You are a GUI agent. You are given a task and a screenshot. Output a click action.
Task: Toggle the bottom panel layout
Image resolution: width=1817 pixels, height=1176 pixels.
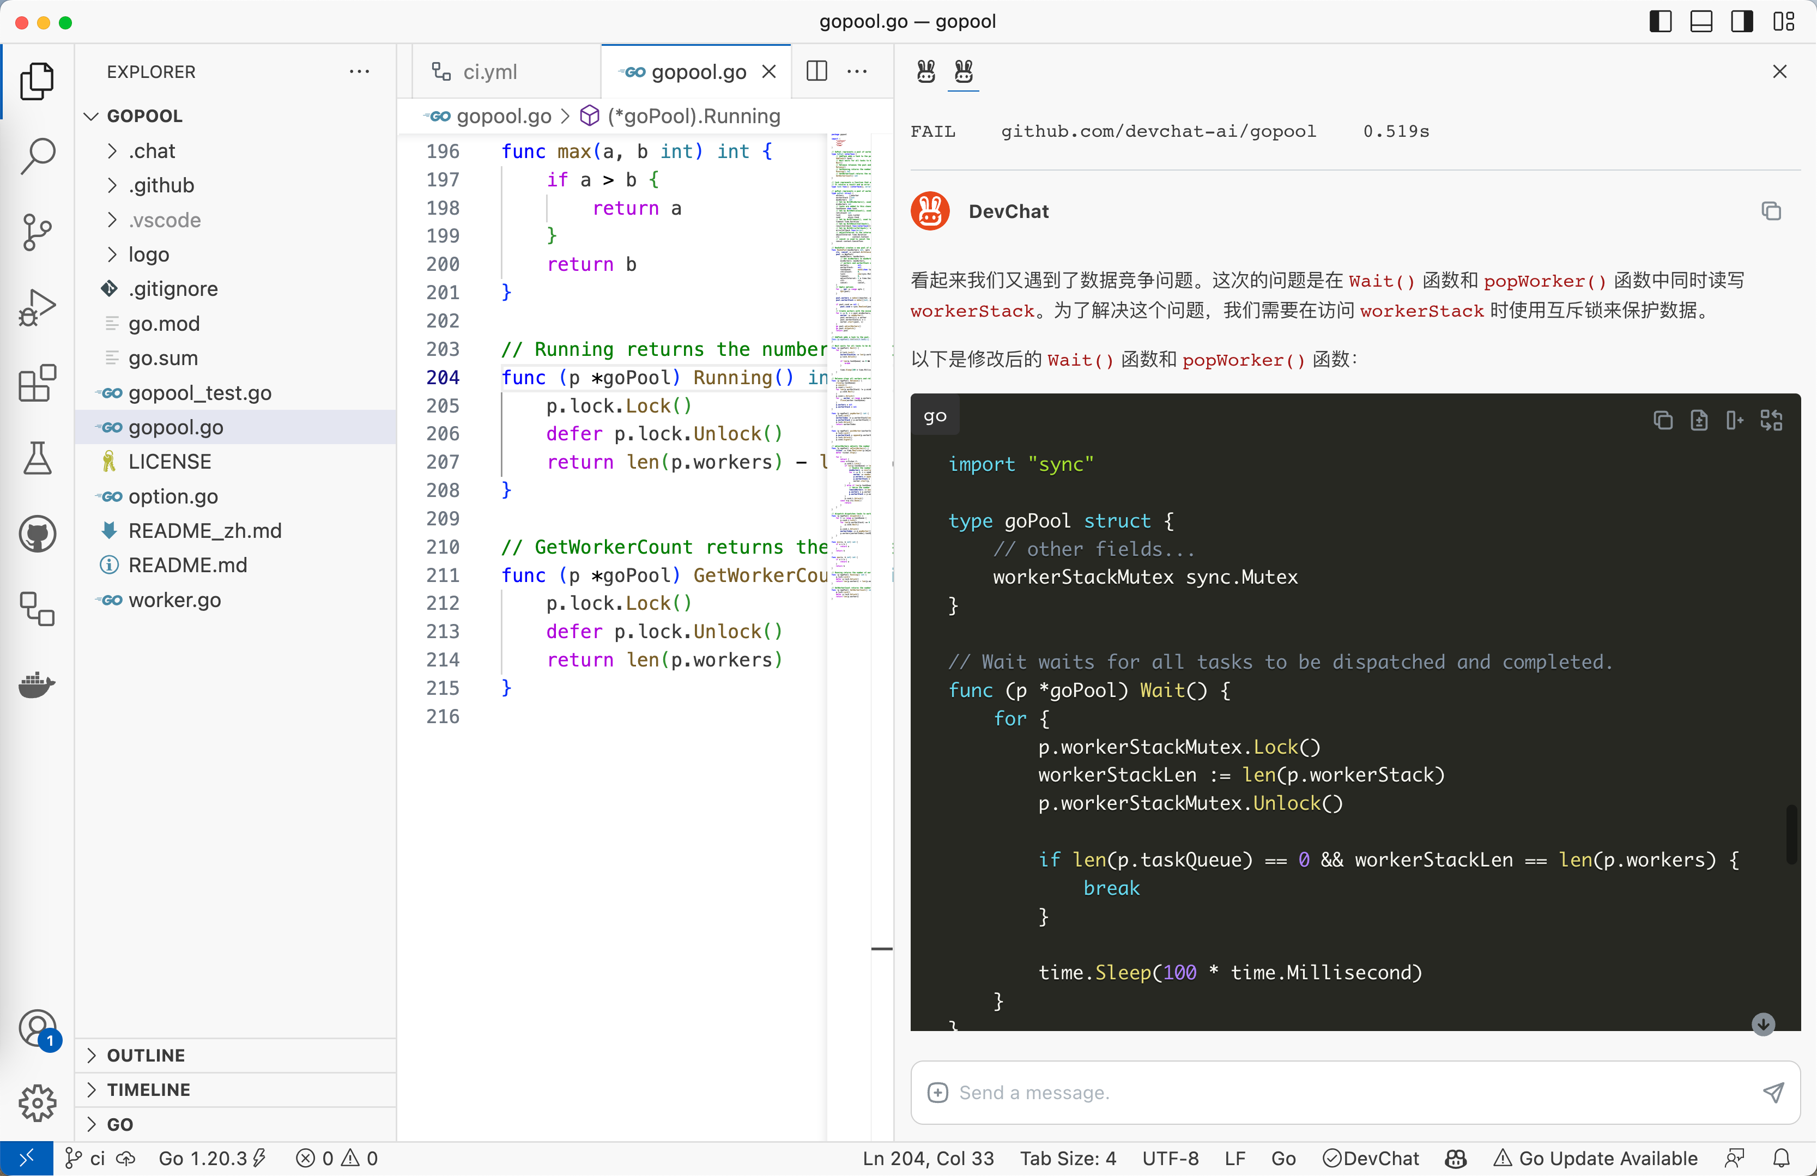click(x=1701, y=21)
